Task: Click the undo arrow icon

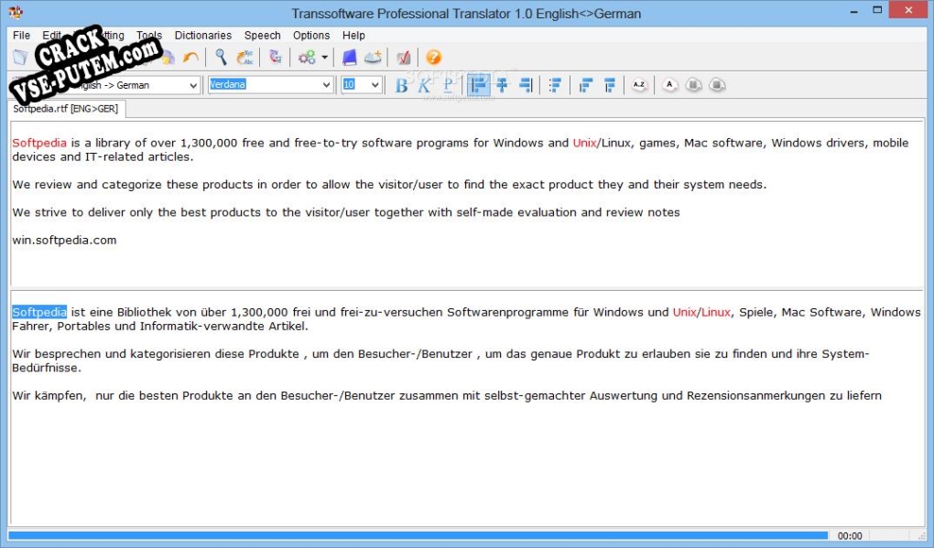Action: coord(190,57)
